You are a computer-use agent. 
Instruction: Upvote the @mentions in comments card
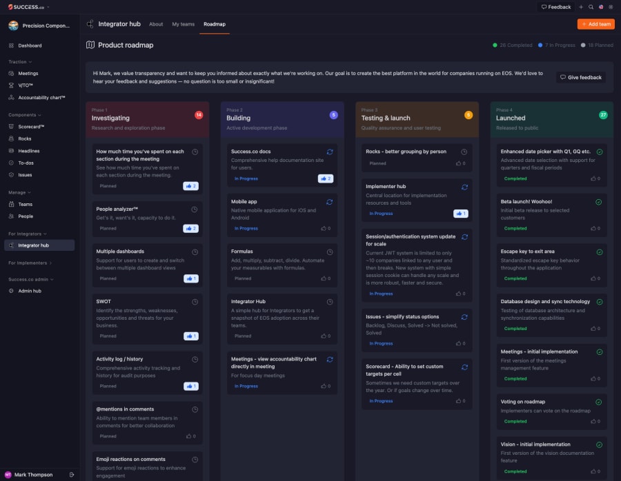[191, 436]
